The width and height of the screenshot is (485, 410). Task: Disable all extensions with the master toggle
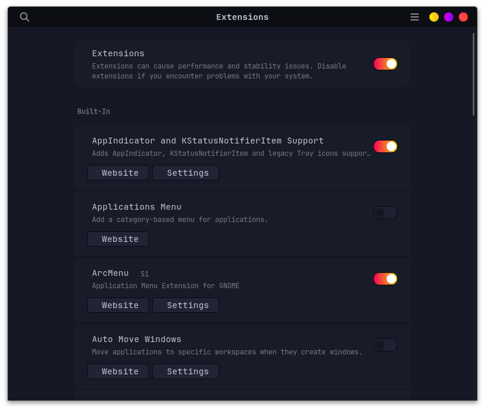pos(385,64)
